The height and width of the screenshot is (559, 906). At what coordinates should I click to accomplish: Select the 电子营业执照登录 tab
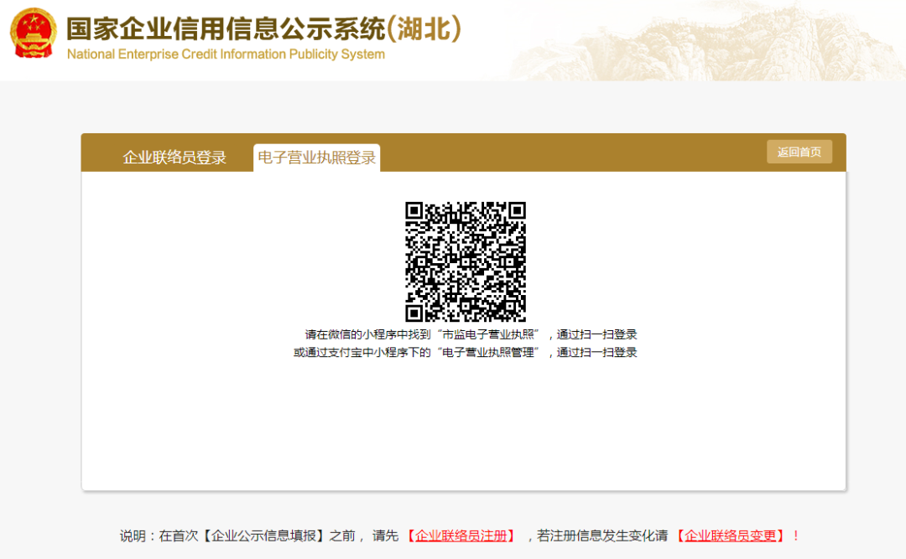(316, 158)
